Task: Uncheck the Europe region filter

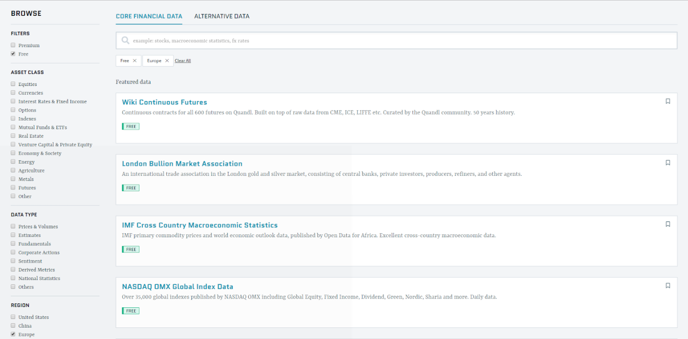Action: tap(13, 334)
